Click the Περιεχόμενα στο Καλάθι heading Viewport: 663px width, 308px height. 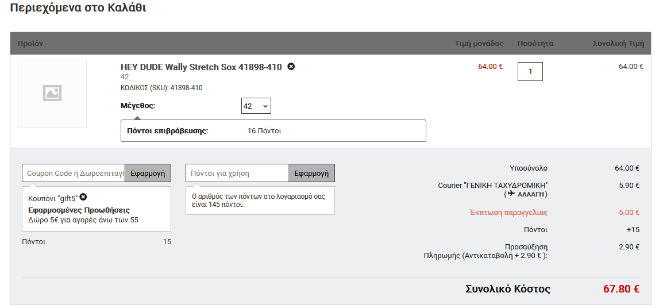click(78, 7)
